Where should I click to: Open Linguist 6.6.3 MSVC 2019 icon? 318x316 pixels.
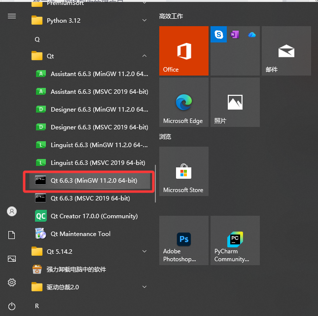(41, 162)
